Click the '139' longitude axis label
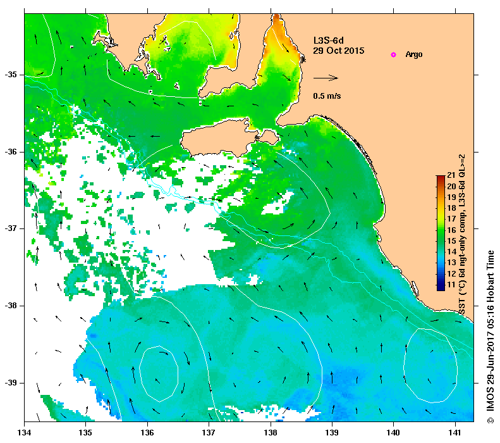This screenshot has width=500, height=443. (x=332, y=433)
